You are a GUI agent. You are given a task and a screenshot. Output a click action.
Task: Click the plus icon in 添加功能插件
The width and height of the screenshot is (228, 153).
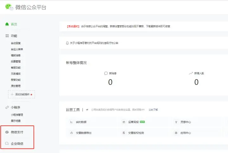(x=12, y=94)
